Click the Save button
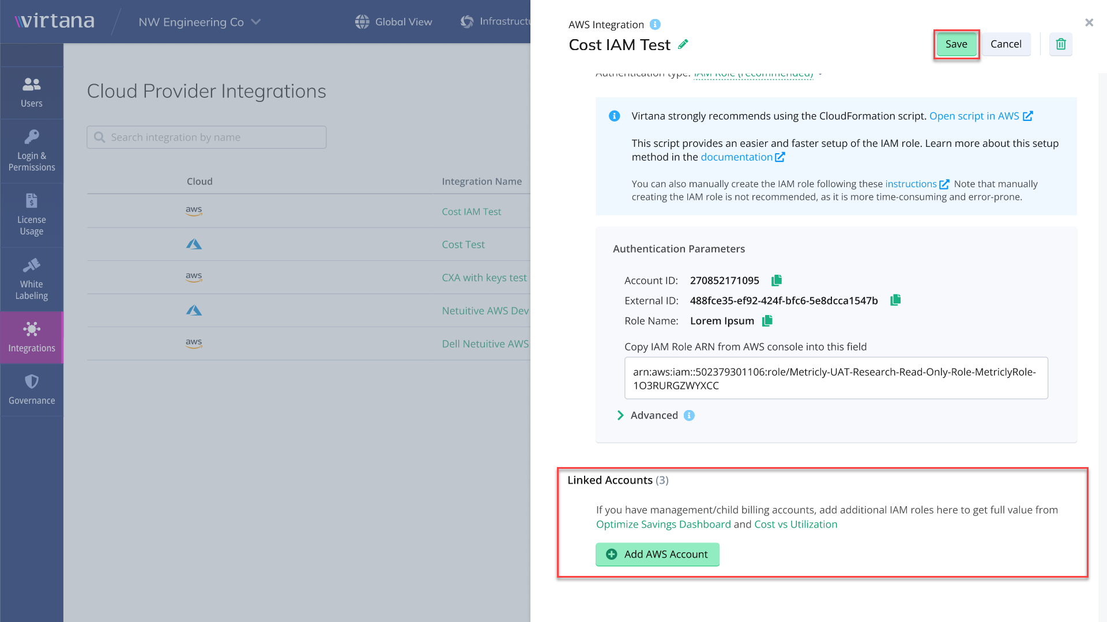The width and height of the screenshot is (1107, 622). (x=956, y=43)
